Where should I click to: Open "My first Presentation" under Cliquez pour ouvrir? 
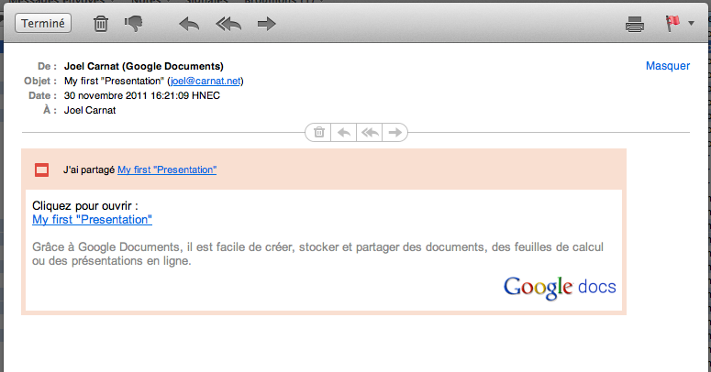[92, 219]
